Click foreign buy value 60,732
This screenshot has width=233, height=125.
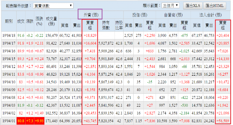[x=65, y=35]
